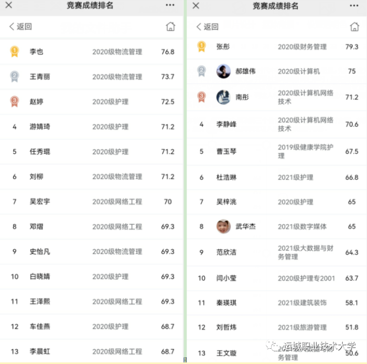Image resolution: width=367 pixels, height=364 pixels.
Task: Click bronze medal icon next to 南彤
Action: [x=201, y=97]
